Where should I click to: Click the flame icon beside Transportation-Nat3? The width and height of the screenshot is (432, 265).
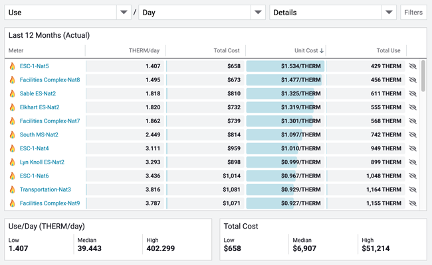tap(12, 189)
